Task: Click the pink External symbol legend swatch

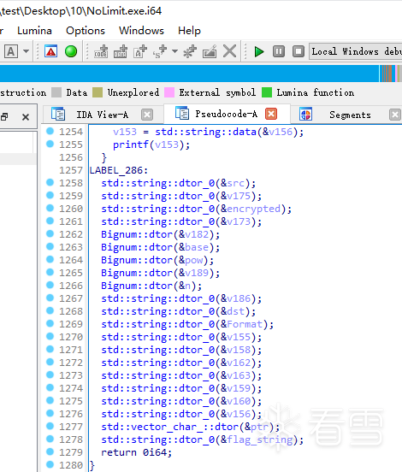Action: 169,92
